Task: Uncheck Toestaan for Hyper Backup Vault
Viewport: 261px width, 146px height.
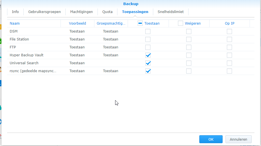Action: pos(148,55)
